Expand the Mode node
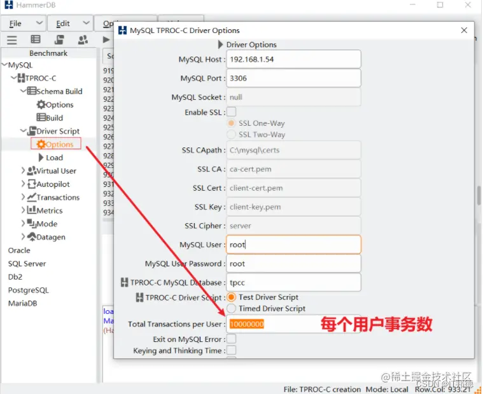Screen dimensions: 483x394 pyautogui.click(x=23, y=223)
